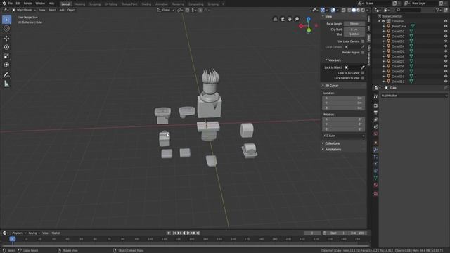The image size is (450, 253).
Task: Expand BezierCurve in the outliner tree
Action: coord(384,26)
